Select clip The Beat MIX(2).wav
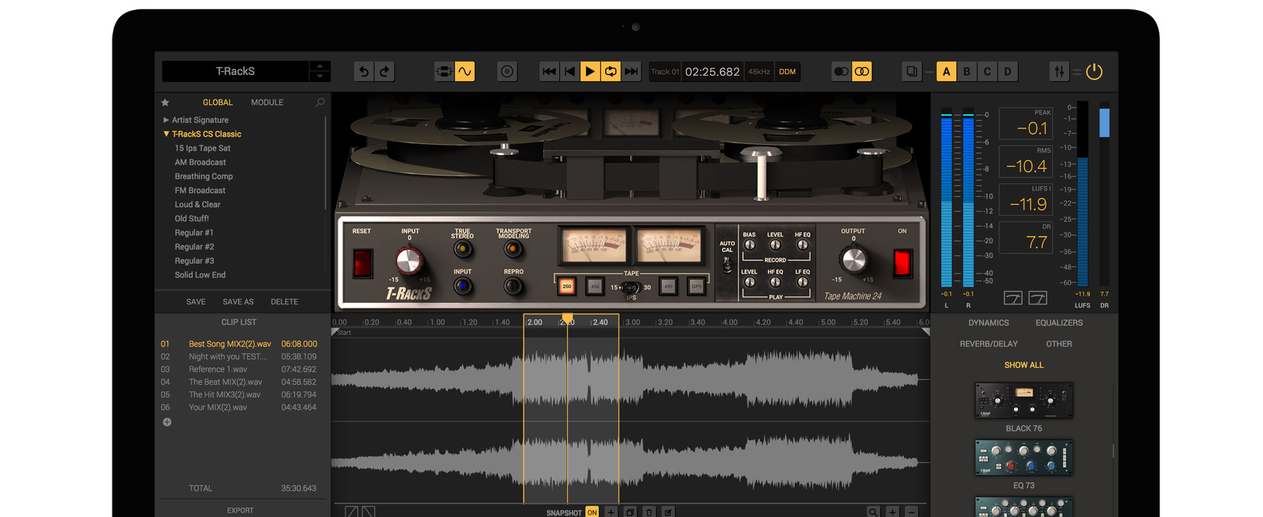The width and height of the screenshot is (1263, 517). pyautogui.click(x=239, y=382)
